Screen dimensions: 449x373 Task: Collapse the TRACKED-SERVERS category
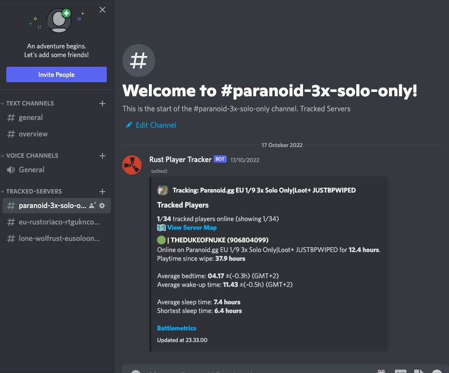31,191
